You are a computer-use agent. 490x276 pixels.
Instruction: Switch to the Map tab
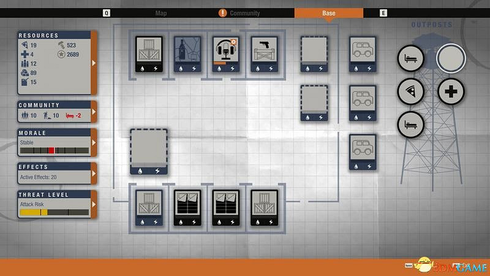click(161, 13)
